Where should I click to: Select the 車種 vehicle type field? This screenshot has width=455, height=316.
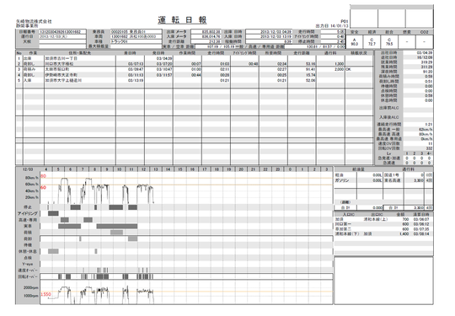(136, 41)
